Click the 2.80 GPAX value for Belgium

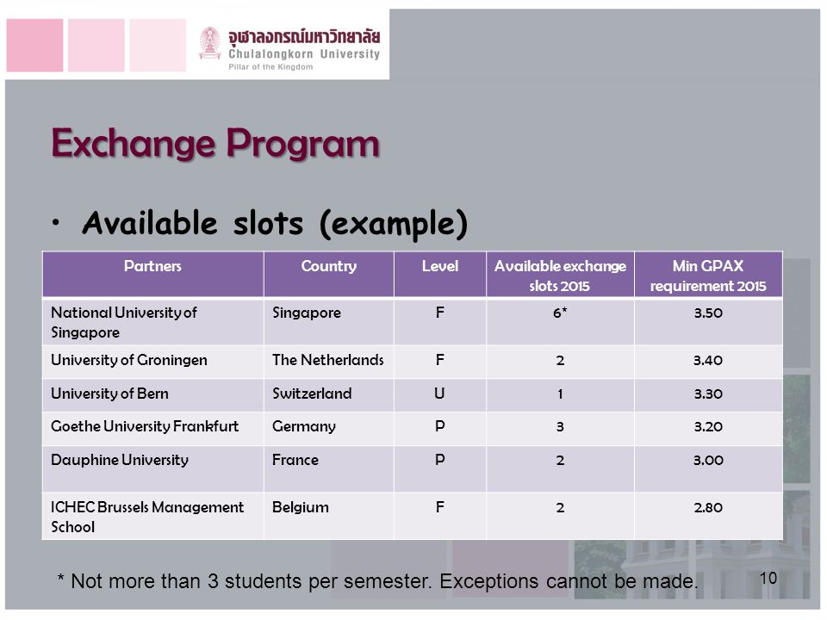click(x=708, y=507)
